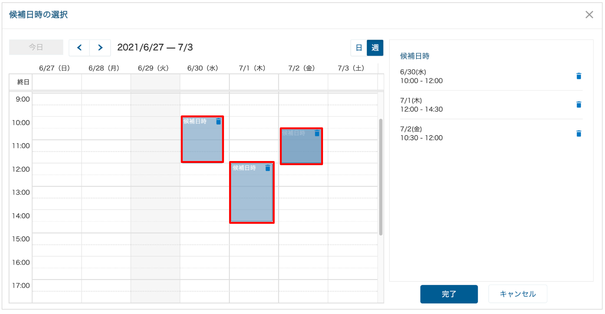
Task: Remove 7/2(金) 10:30 - 12:00 from list
Action: pos(578,134)
